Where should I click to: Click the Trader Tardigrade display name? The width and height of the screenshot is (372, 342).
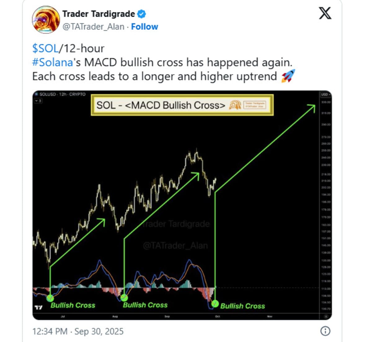(98, 14)
